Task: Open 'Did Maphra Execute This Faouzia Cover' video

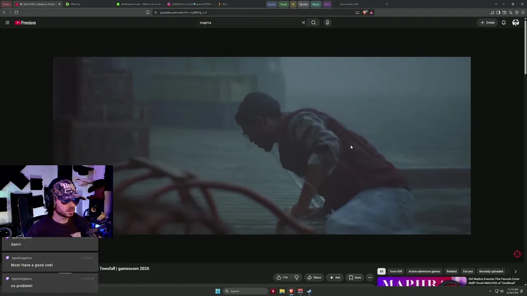Action: (494, 281)
